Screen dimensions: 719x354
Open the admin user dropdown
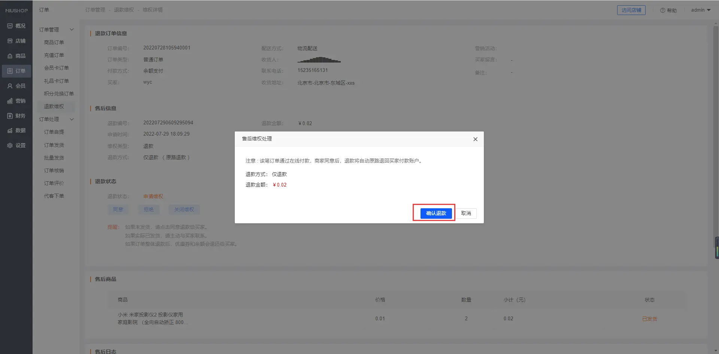pyautogui.click(x=701, y=10)
